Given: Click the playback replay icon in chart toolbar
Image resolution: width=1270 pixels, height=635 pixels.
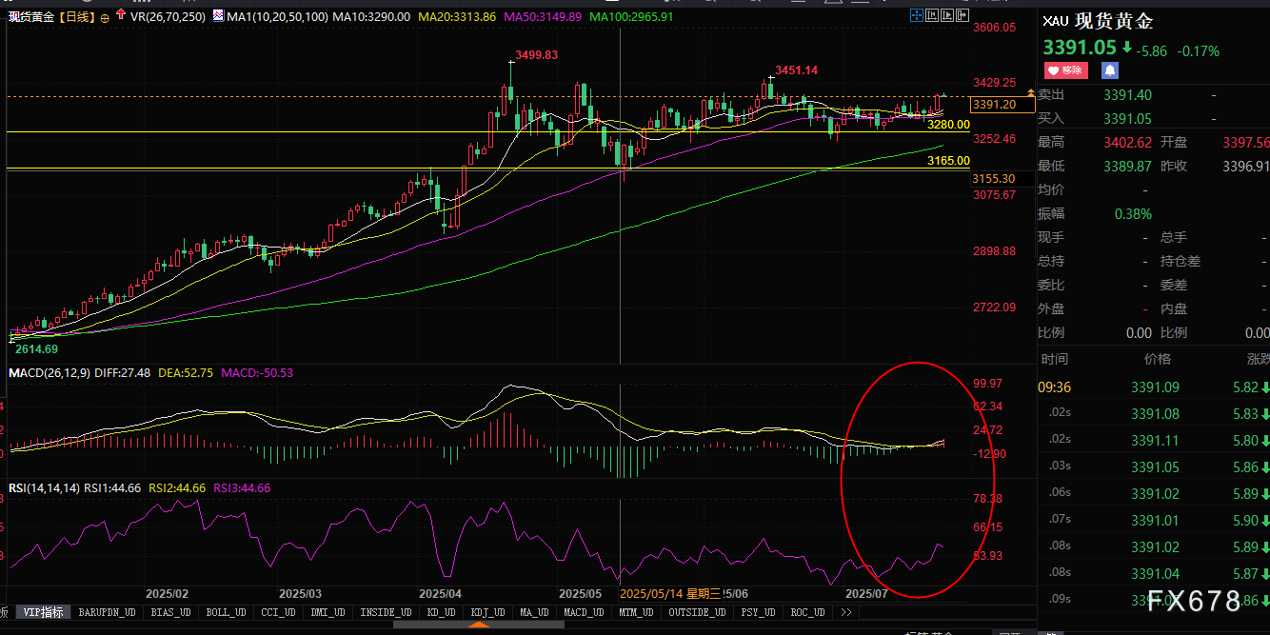Looking at the screenshot, I should (x=949, y=16).
